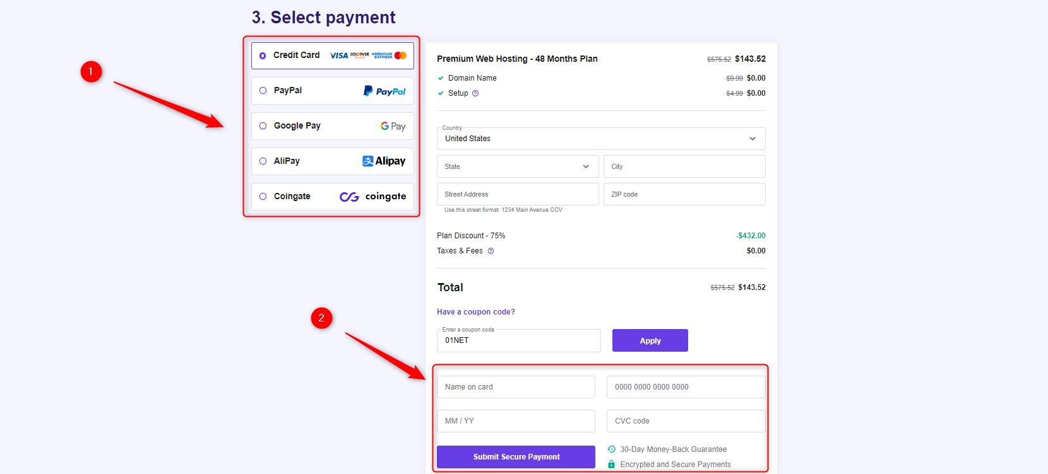Image resolution: width=1048 pixels, height=474 pixels.
Task: Focus the ZIP code field
Action: (684, 194)
